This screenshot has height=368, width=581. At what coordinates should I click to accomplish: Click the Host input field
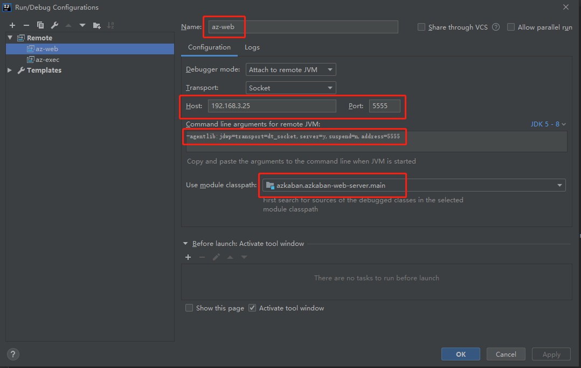[x=272, y=106]
